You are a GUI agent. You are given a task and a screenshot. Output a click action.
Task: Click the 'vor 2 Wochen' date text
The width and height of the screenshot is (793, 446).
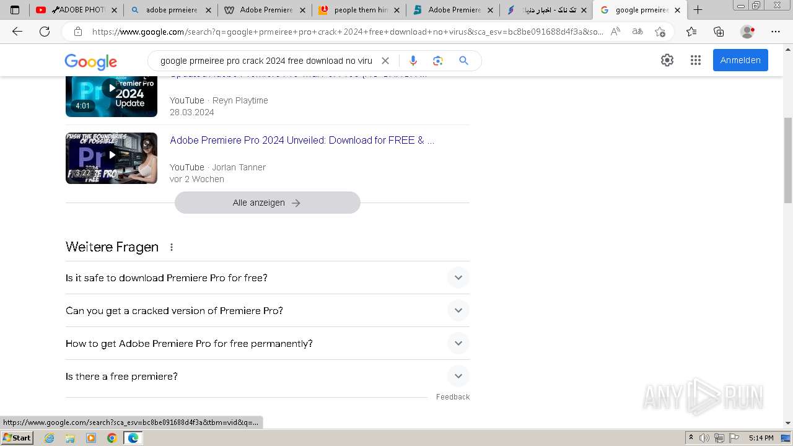pos(197,179)
